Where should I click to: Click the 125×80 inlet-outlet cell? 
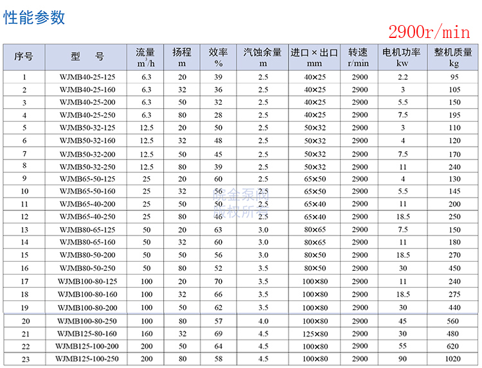pos(315,334)
